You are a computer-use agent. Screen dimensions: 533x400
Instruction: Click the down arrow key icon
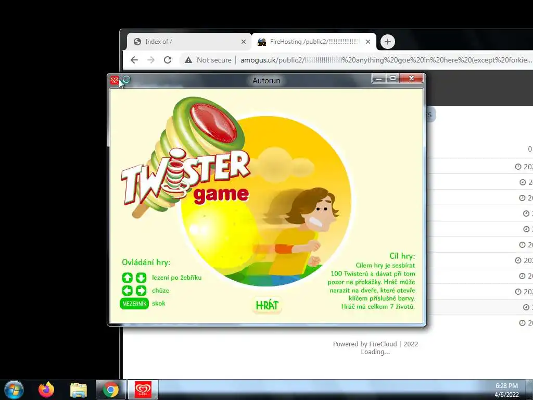tap(141, 278)
